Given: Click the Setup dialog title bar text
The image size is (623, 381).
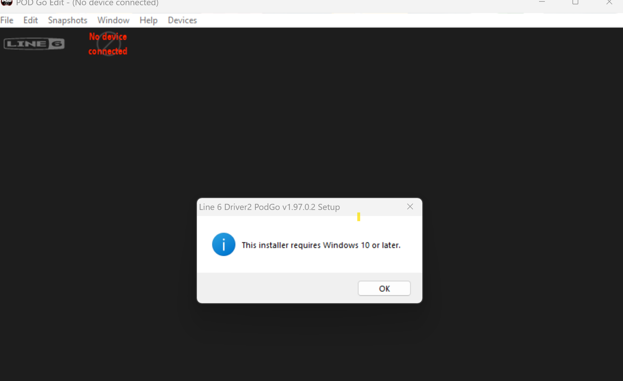Looking at the screenshot, I should (x=269, y=207).
